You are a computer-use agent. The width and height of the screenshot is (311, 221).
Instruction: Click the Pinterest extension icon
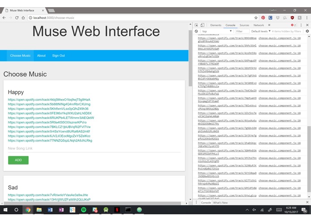[263, 17]
